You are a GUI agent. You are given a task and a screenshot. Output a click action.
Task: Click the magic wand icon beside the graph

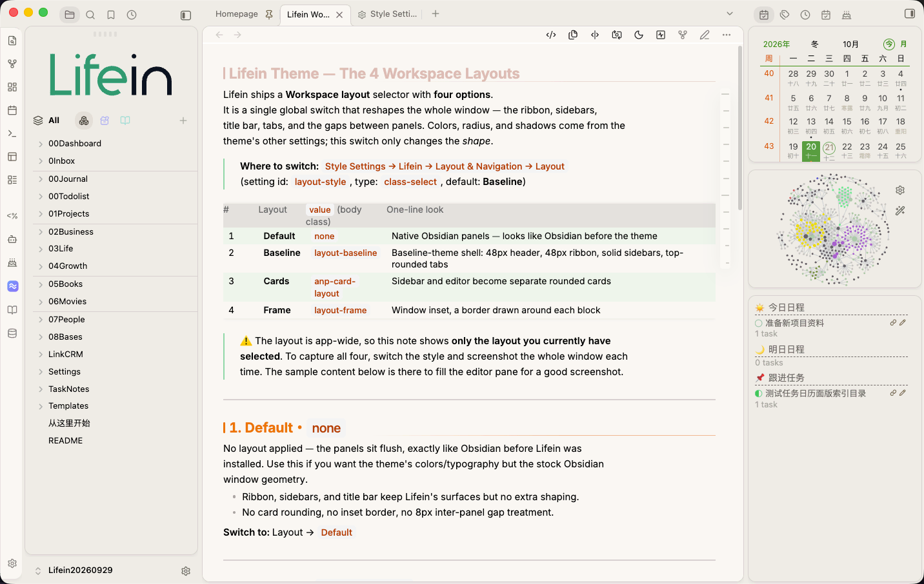click(x=900, y=211)
